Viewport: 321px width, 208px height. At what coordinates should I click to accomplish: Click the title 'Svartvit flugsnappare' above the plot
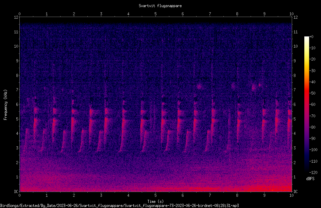[160, 6]
